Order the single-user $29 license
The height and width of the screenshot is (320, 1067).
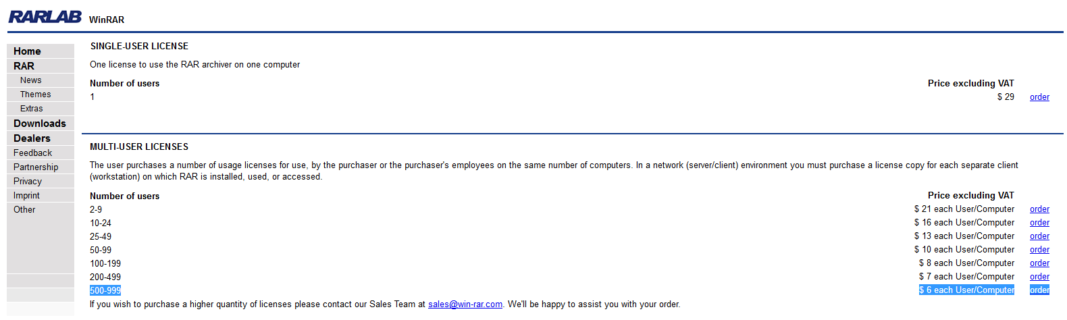point(1039,97)
